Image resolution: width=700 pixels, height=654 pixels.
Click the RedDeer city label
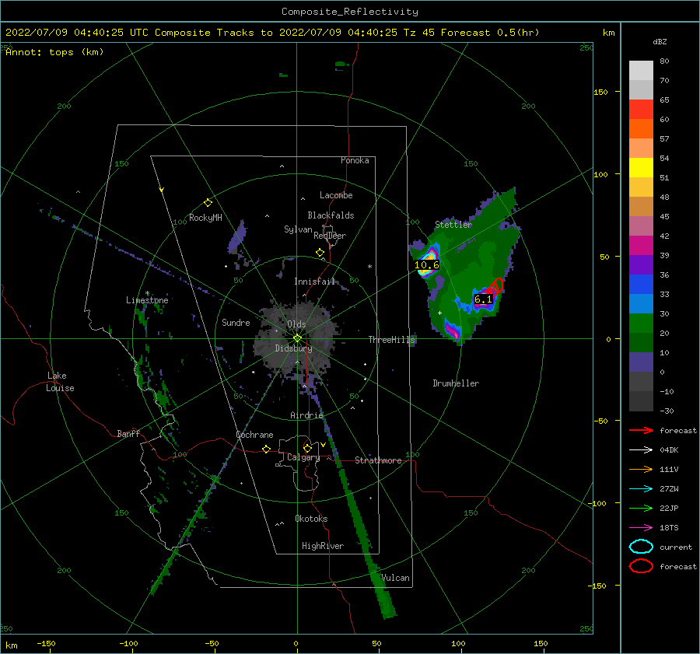(x=330, y=236)
